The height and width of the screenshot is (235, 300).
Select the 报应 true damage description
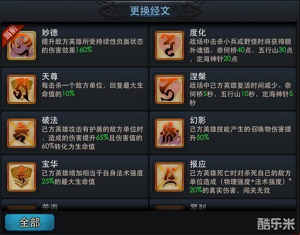point(241,182)
